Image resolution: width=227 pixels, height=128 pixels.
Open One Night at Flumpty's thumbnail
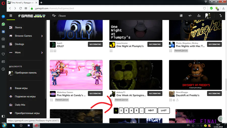136,30
